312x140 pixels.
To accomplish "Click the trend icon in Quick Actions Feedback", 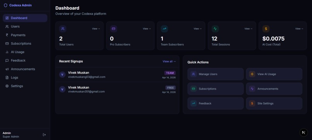I will 194,104.
